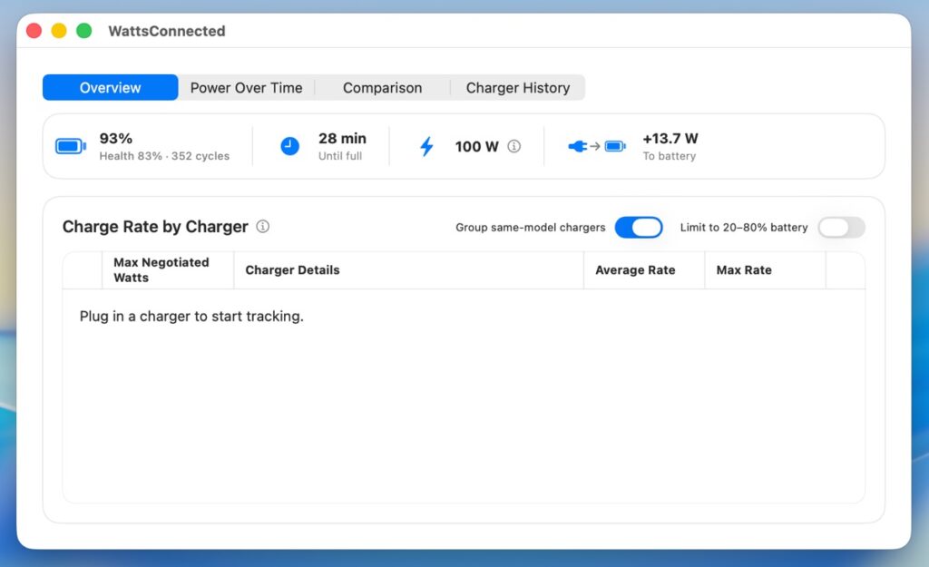929x567 pixels.
Task: Open the Power Over Time tab
Action: 247,88
